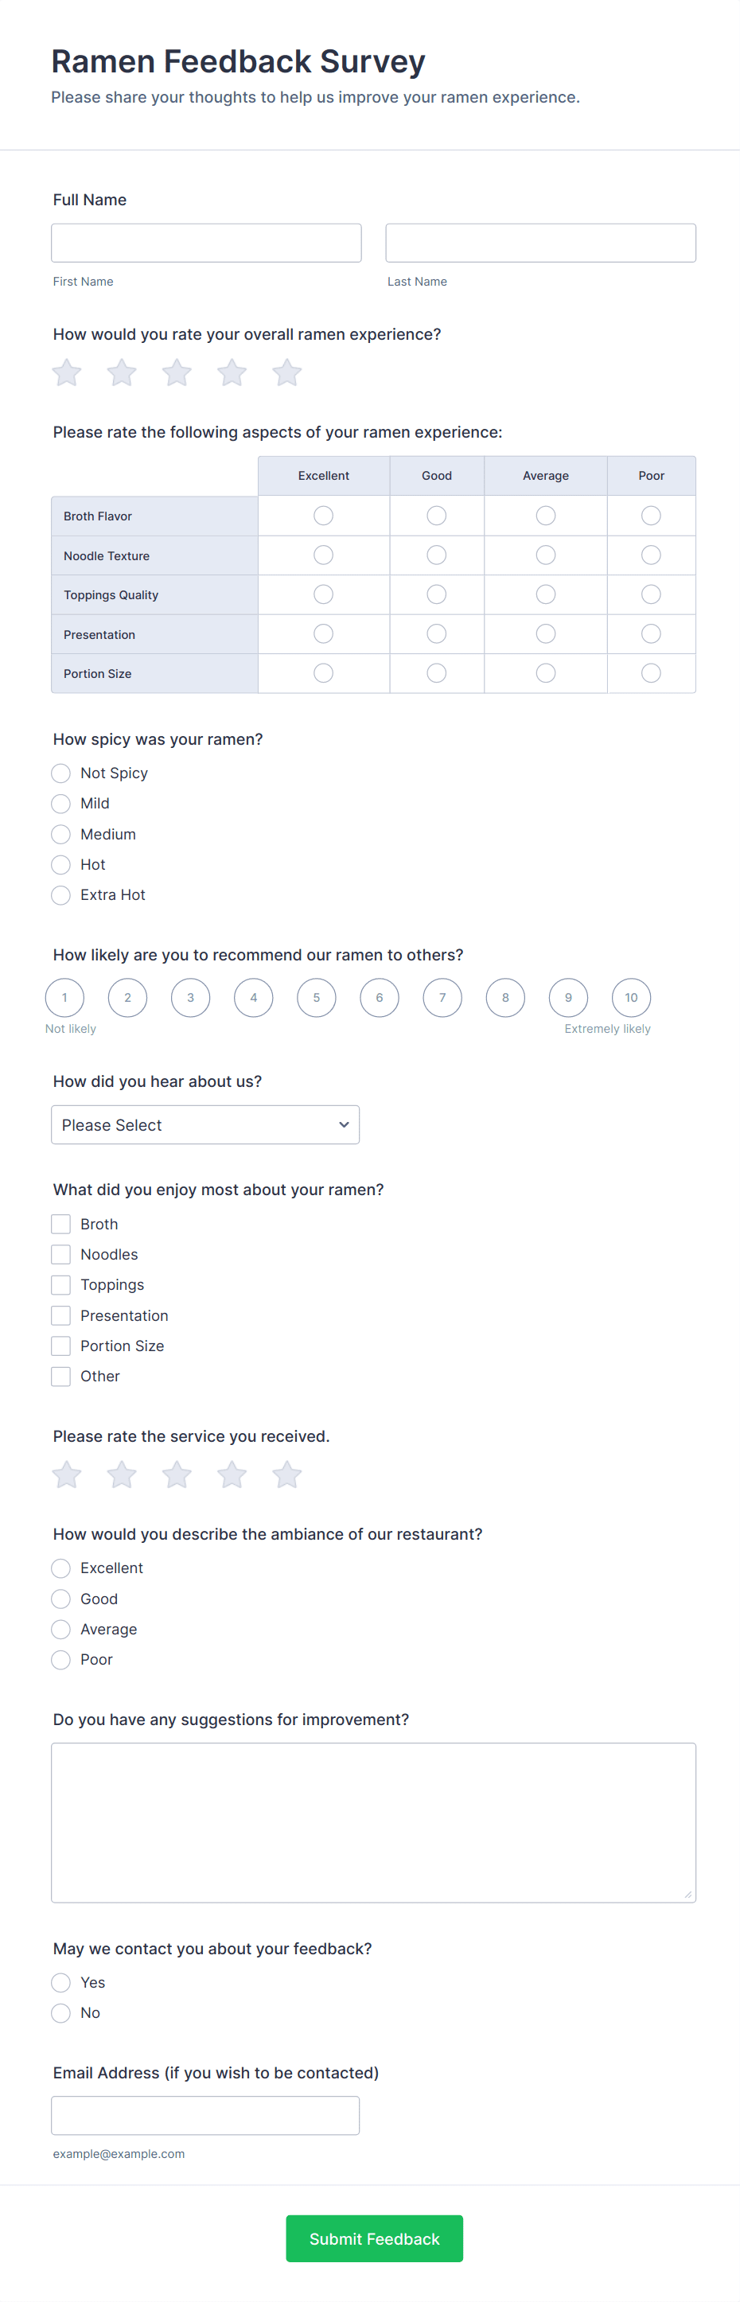This screenshot has width=740, height=2302.
Task: Give service a four-star rating
Action: coord(232,1474)
